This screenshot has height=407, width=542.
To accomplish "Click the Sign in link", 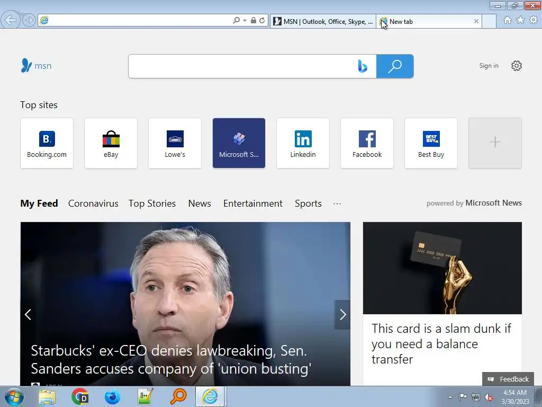I will click(489, 66).
